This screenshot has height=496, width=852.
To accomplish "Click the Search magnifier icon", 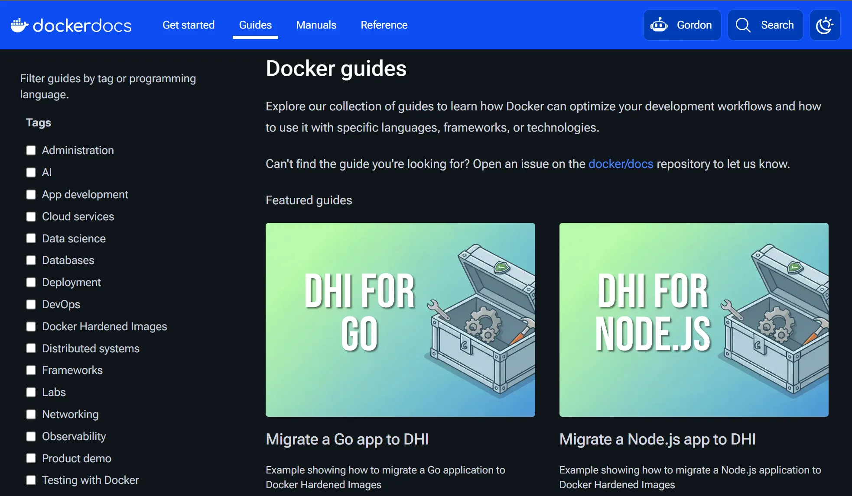I will (x=743, y=25).
